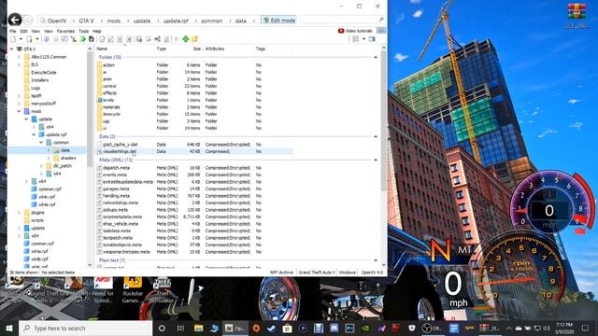Click the green plus add toolbar icon
Screen dimensions: 598x336
(186, 39)
